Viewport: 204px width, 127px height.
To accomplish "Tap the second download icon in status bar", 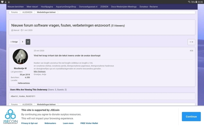I will pos(9,2).
